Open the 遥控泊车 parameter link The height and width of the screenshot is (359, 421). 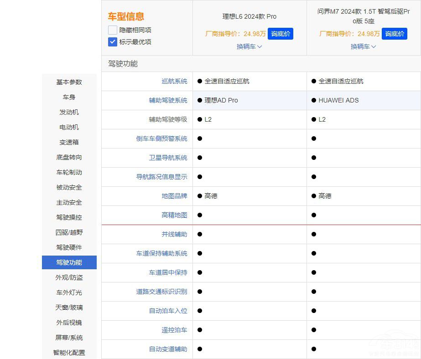[175, 330]
